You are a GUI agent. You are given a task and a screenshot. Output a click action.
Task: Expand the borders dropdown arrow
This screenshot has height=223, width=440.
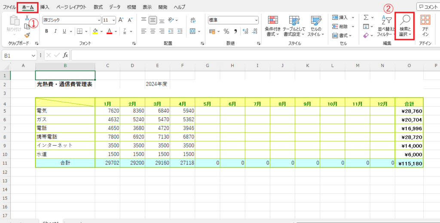[86, 31]
